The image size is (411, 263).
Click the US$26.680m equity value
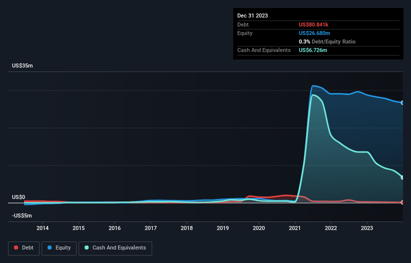[x=314, y=33]
